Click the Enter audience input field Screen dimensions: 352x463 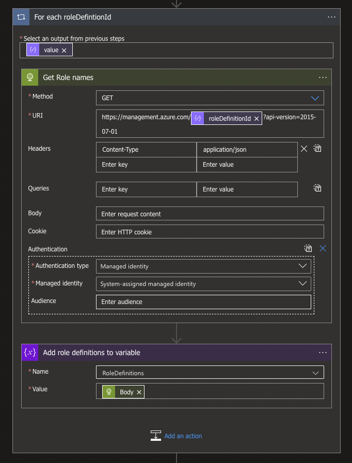point(203,302)
